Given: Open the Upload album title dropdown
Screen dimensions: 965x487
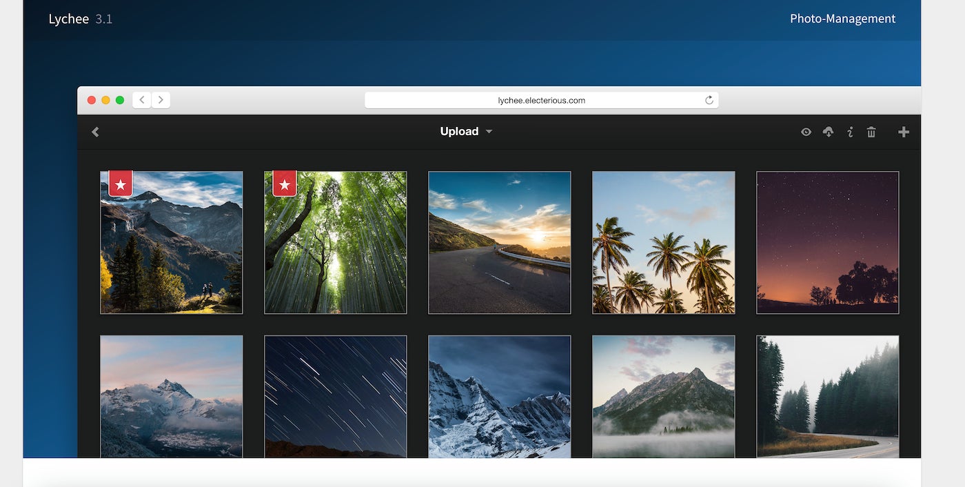Looking at the screenshot, I should pyautogui.click(x=467, y=132).
